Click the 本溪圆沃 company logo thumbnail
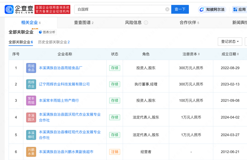 (31, 117)
